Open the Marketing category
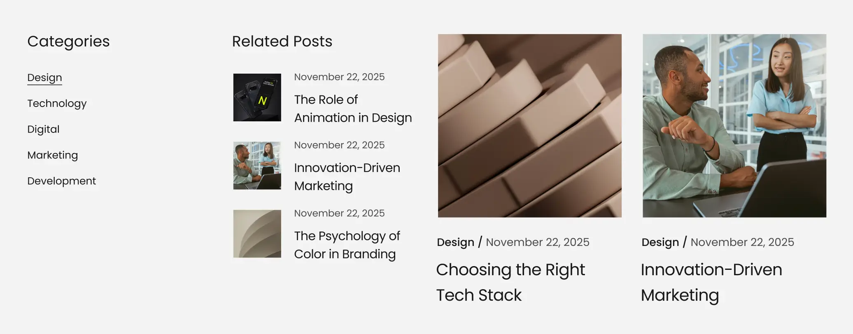Viewport: 853px width, 334px height. [52, 155]
